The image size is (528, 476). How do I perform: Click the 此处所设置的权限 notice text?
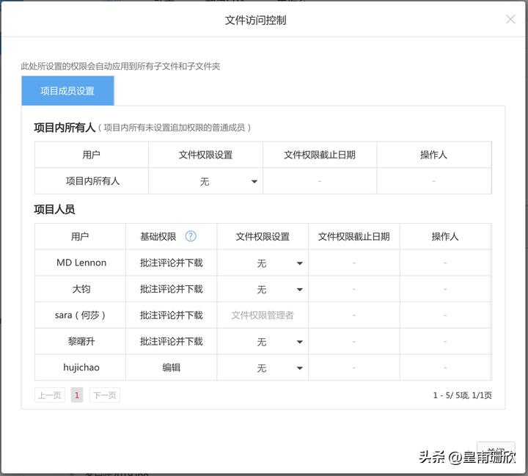[x=120, y=66]
